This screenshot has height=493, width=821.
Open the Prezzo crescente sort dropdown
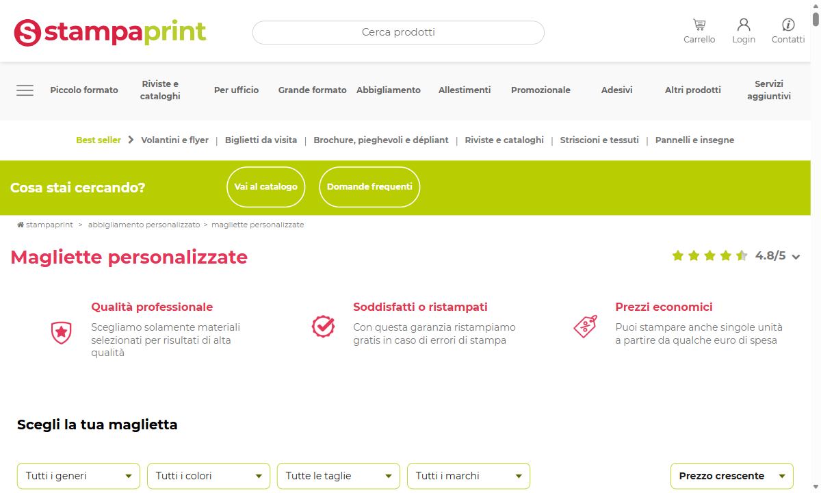732,476
